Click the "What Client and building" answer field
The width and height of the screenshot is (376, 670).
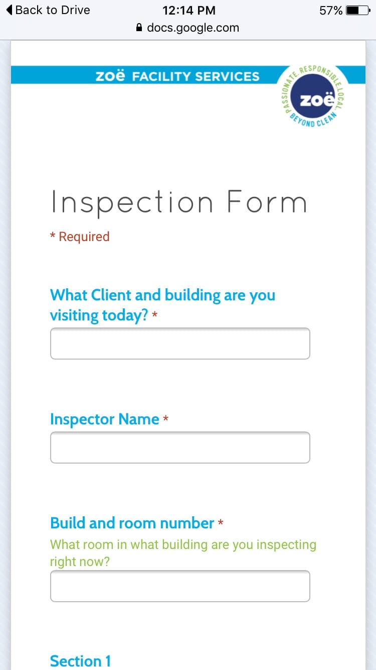(179, 343)
